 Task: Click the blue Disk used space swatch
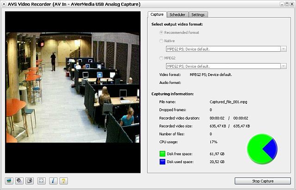click(x=162, y=162)
